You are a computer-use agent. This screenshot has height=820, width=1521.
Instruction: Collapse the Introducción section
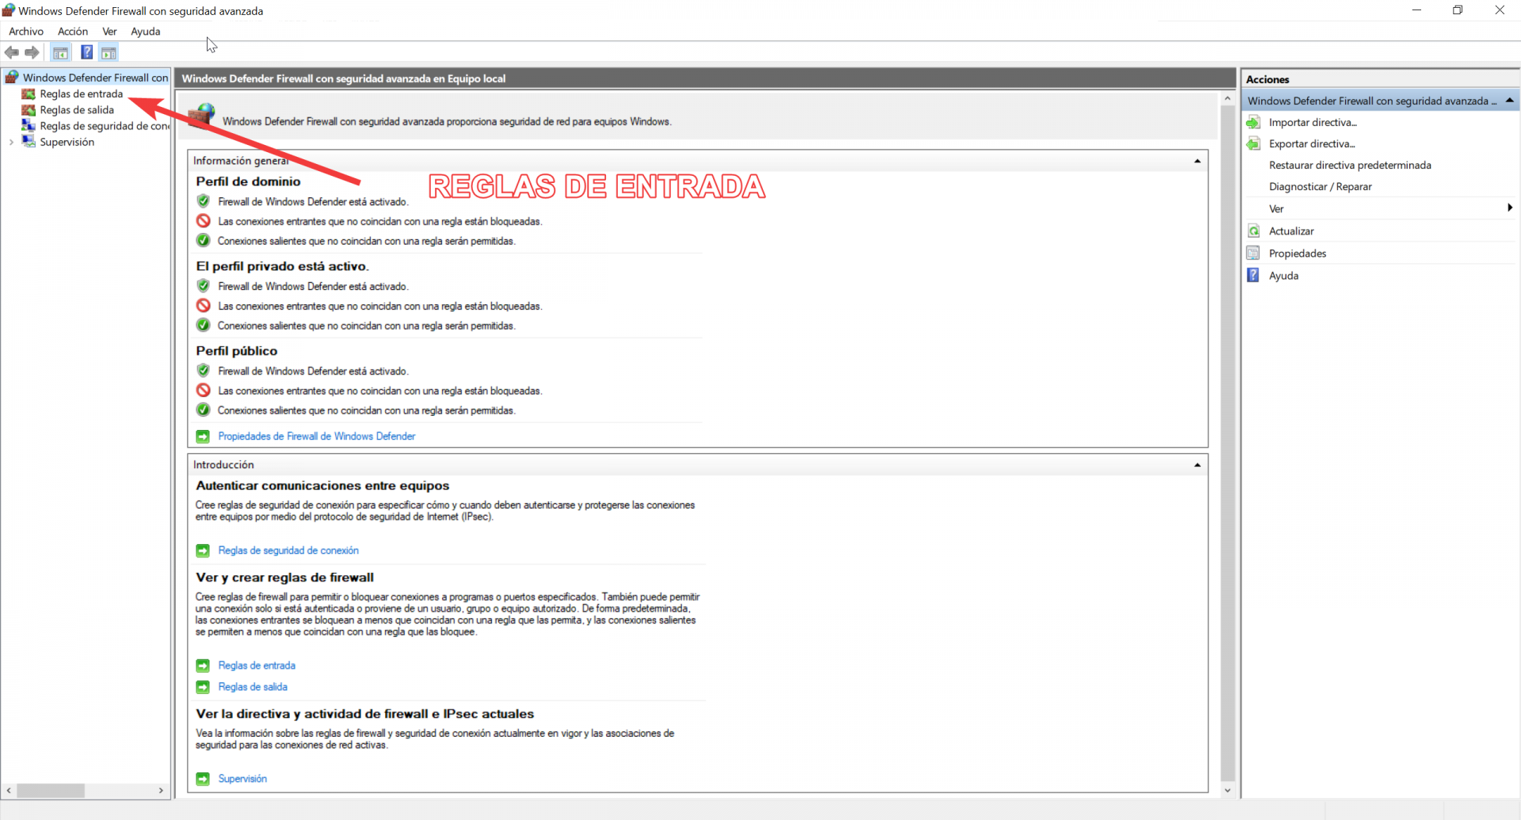[1197, 465]
